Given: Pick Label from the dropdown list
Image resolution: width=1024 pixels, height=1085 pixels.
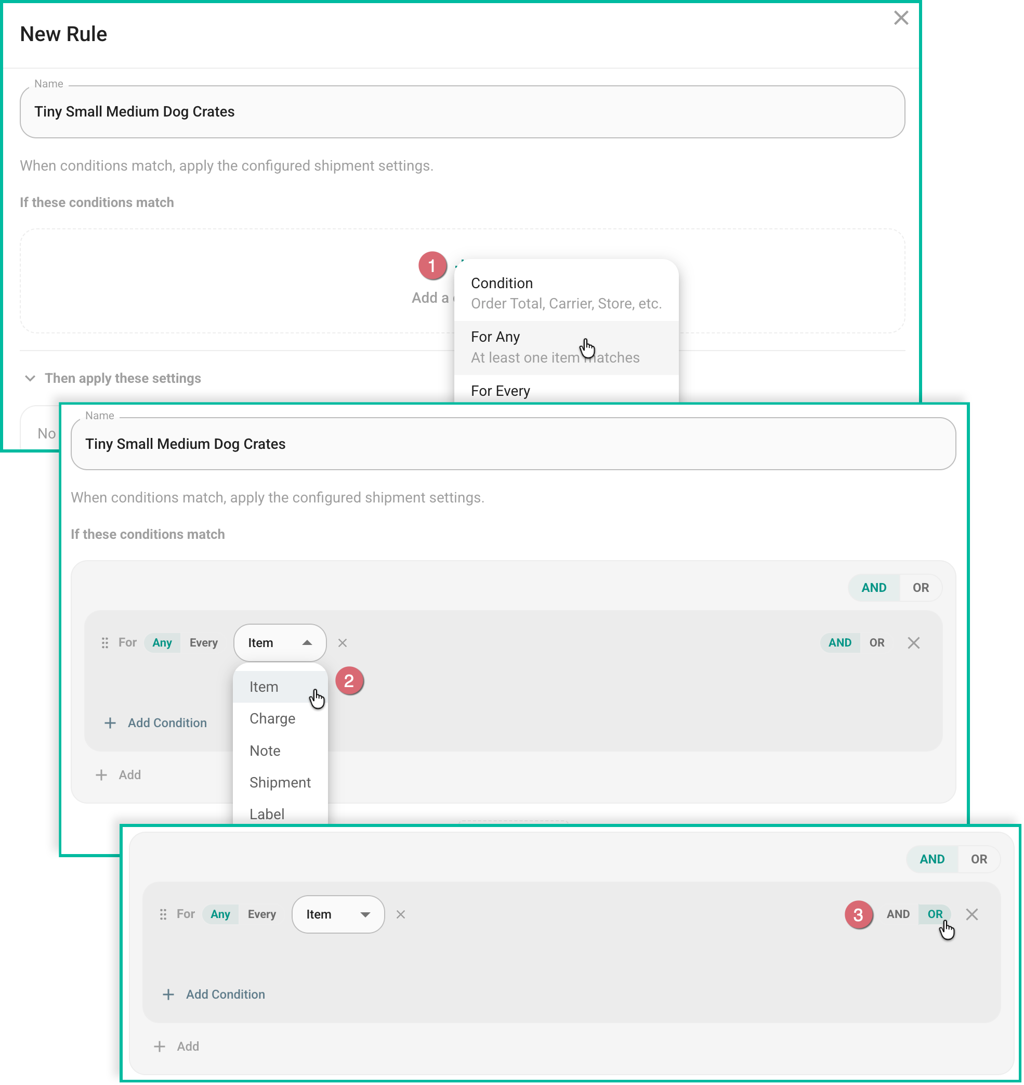Looking at the screenshot, I should [281, 815].
